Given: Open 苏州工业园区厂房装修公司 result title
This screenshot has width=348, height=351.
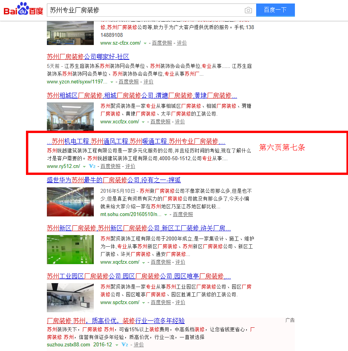Looking at the screenshot, I should pos(139,276).
